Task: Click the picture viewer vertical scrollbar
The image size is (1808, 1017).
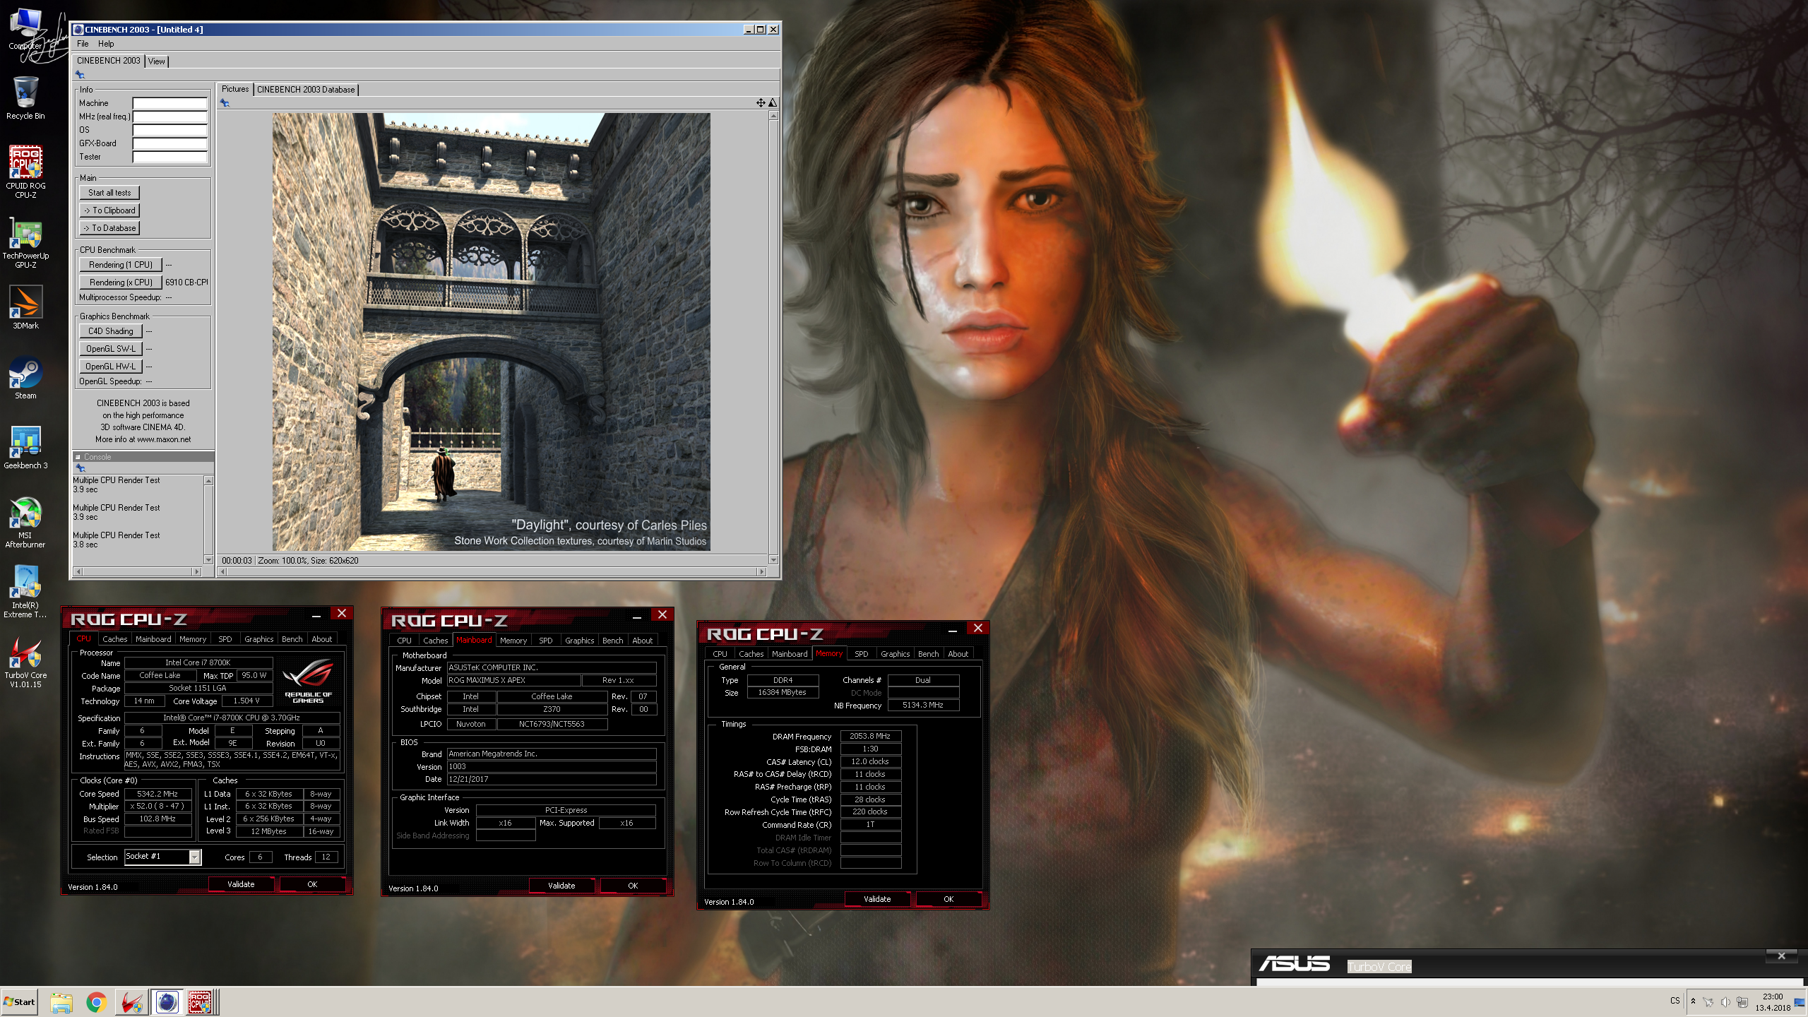Action: 773,338
